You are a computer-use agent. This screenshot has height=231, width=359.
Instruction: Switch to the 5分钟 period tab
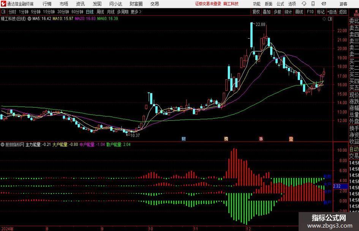point(35,12)
